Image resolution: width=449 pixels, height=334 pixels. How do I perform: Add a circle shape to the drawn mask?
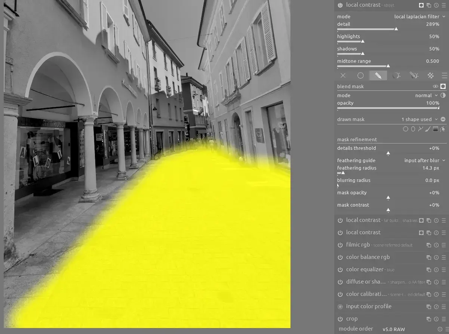[x=405, y=129]
